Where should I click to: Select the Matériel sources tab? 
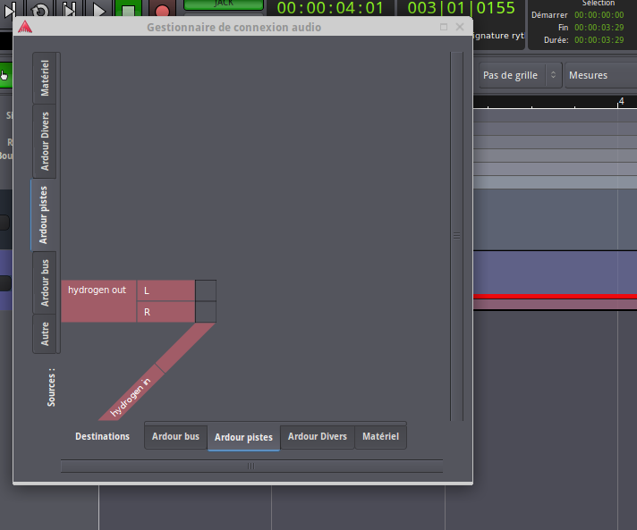coord(45,79)
